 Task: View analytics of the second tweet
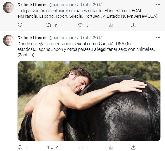coord(111,148)
